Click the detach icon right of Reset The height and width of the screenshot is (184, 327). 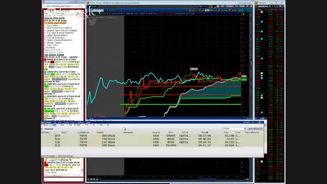[247, 6]
